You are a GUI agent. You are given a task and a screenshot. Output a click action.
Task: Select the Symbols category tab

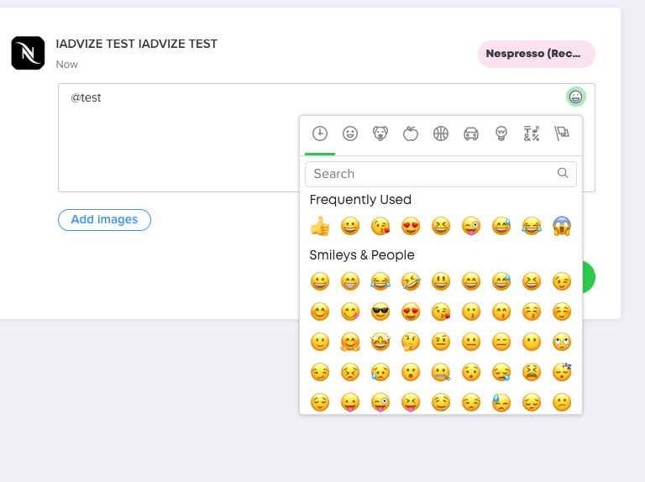tap(532, 134)
